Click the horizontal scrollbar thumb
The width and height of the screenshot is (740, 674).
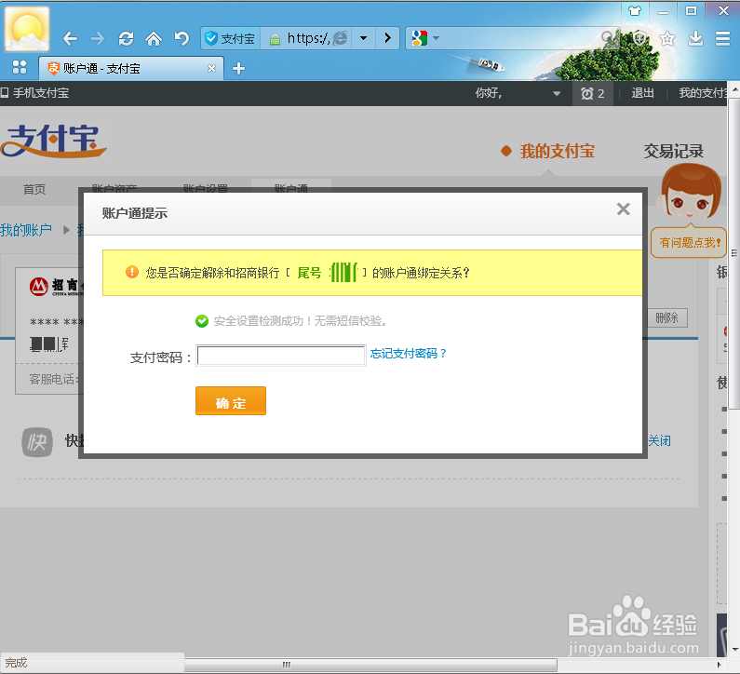[x=370, y=665]
